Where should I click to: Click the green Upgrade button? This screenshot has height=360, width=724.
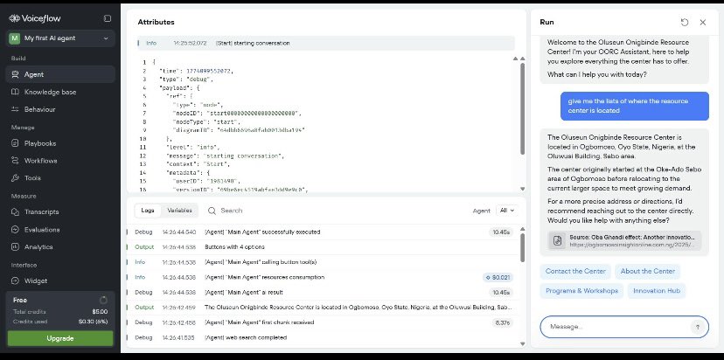click(x=60, y=338)
